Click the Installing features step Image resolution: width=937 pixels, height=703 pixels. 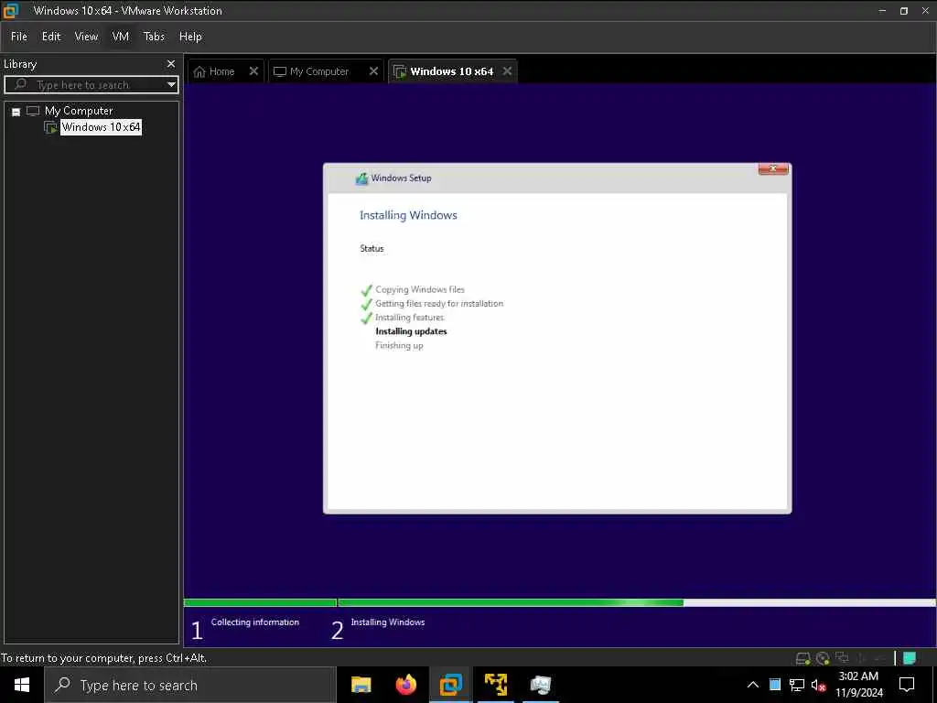(409, 318)
